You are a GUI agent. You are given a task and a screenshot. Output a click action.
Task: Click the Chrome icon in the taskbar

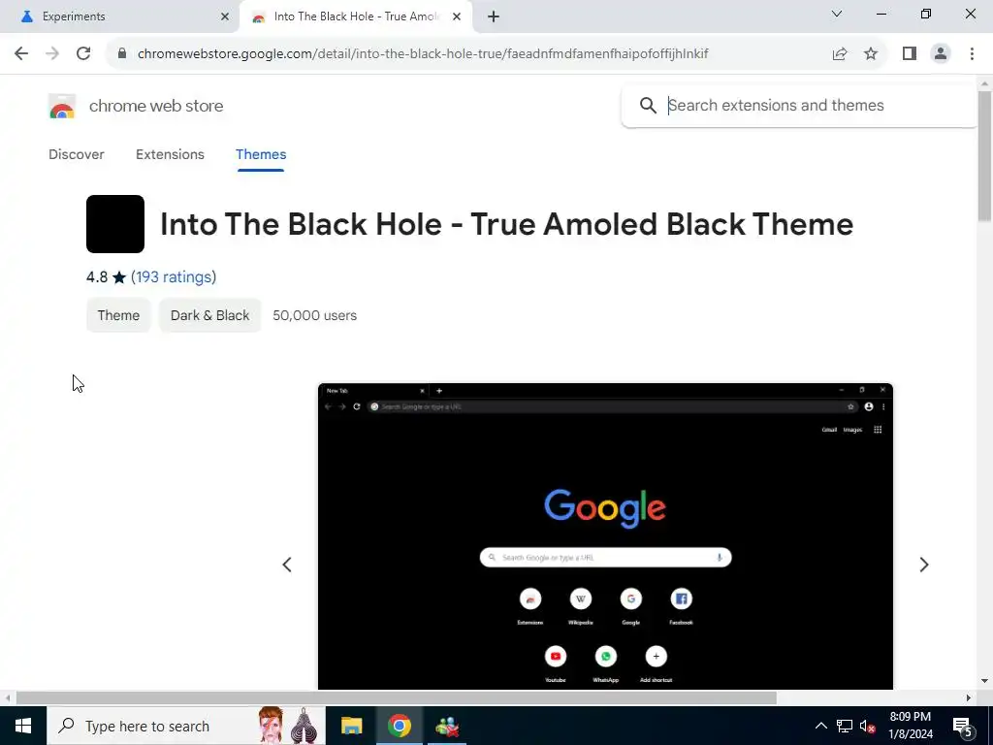coord(399,726)
